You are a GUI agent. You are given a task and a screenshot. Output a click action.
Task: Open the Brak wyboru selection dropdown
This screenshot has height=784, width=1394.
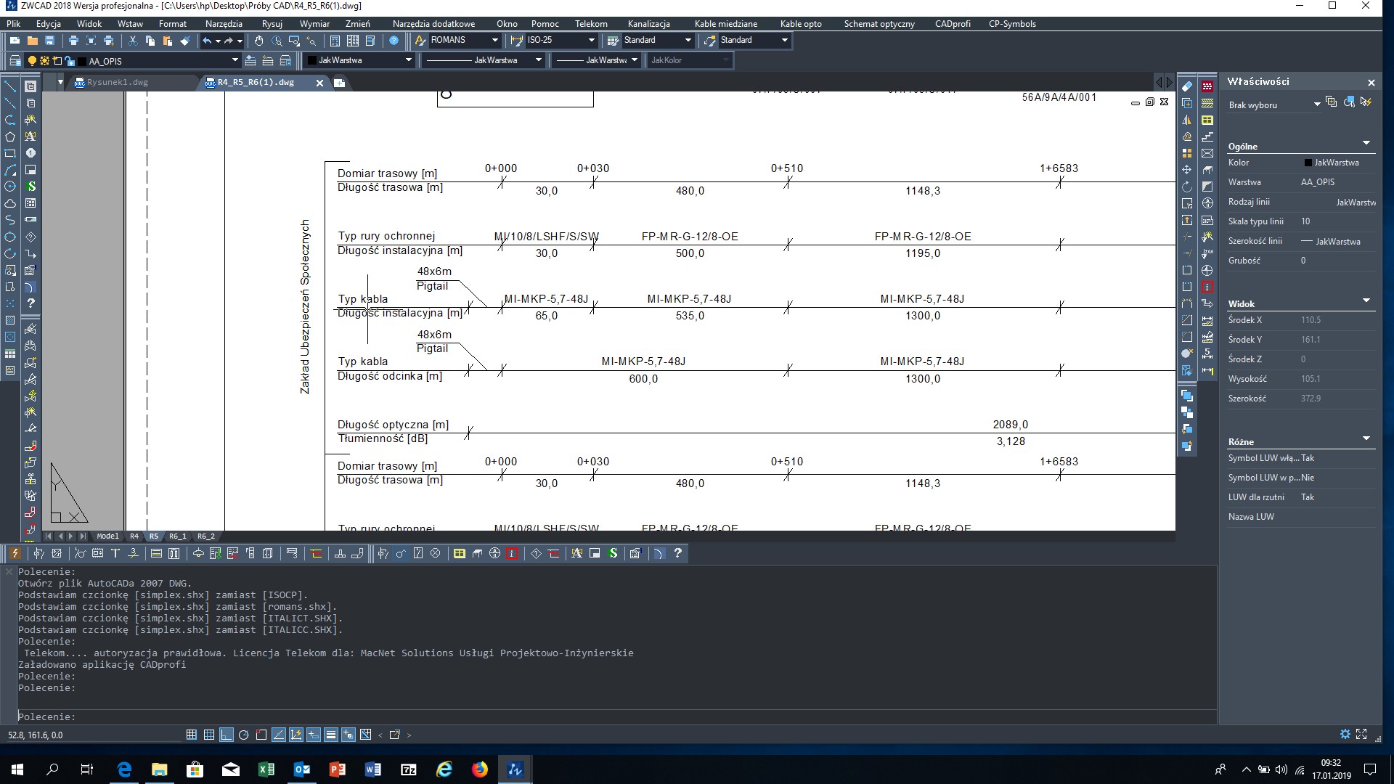(x=1317, y=105)
